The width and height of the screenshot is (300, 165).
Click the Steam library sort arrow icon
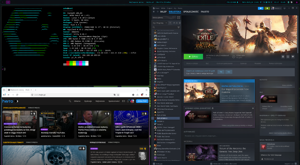point(170,23)
